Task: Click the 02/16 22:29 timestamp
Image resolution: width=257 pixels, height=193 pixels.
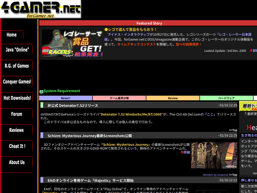Action: point(227,105)
